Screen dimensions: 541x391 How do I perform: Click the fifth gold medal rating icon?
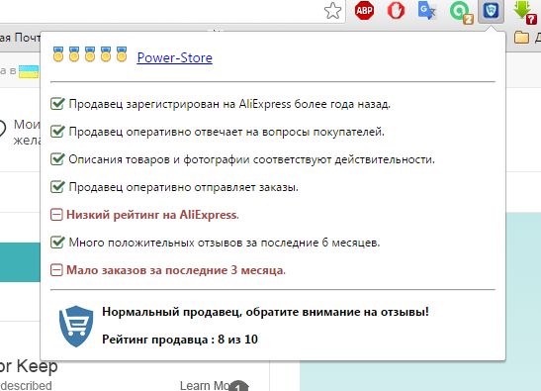click(122, 54)
